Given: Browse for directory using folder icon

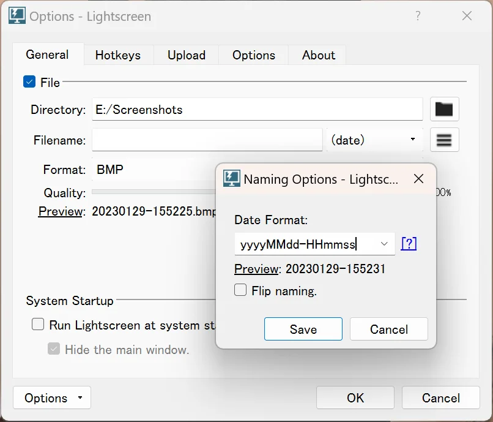Looking at the screenshot, I should (444, 109).
